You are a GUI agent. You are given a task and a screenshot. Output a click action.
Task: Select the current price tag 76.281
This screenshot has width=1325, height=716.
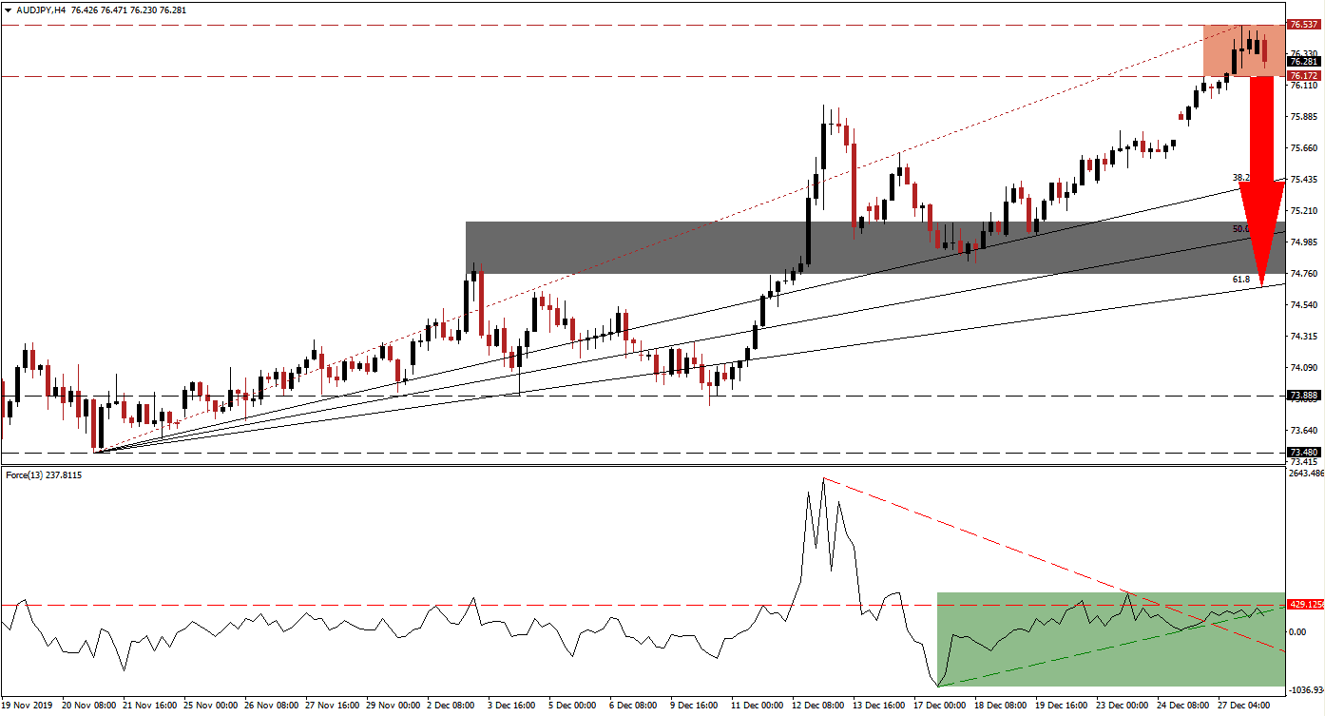1302,61
